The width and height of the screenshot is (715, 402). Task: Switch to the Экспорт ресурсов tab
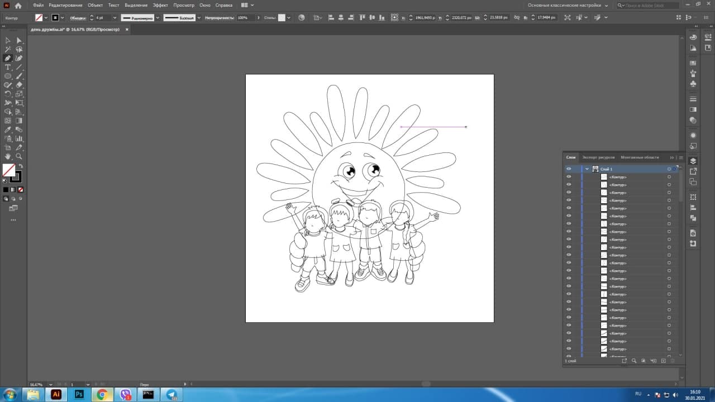[598, 157]
